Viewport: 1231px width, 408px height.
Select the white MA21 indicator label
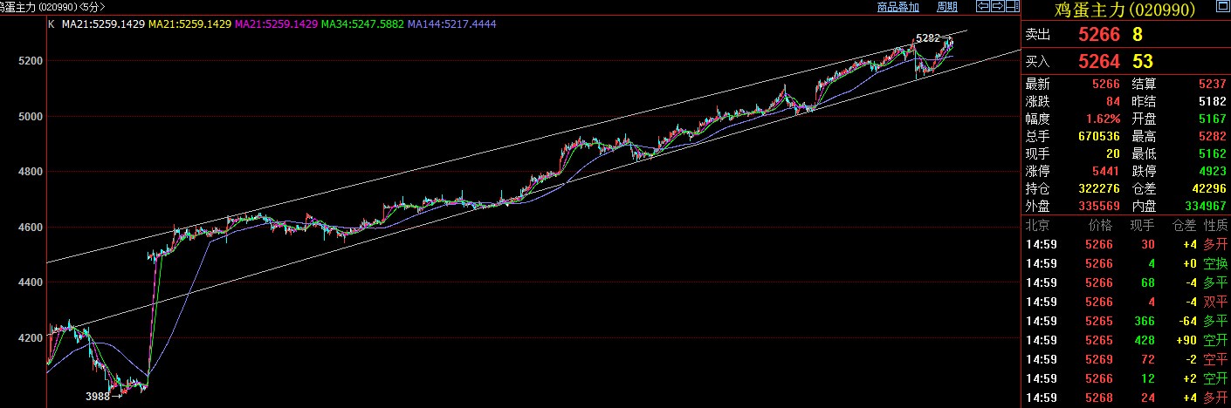tap(101, 24)
